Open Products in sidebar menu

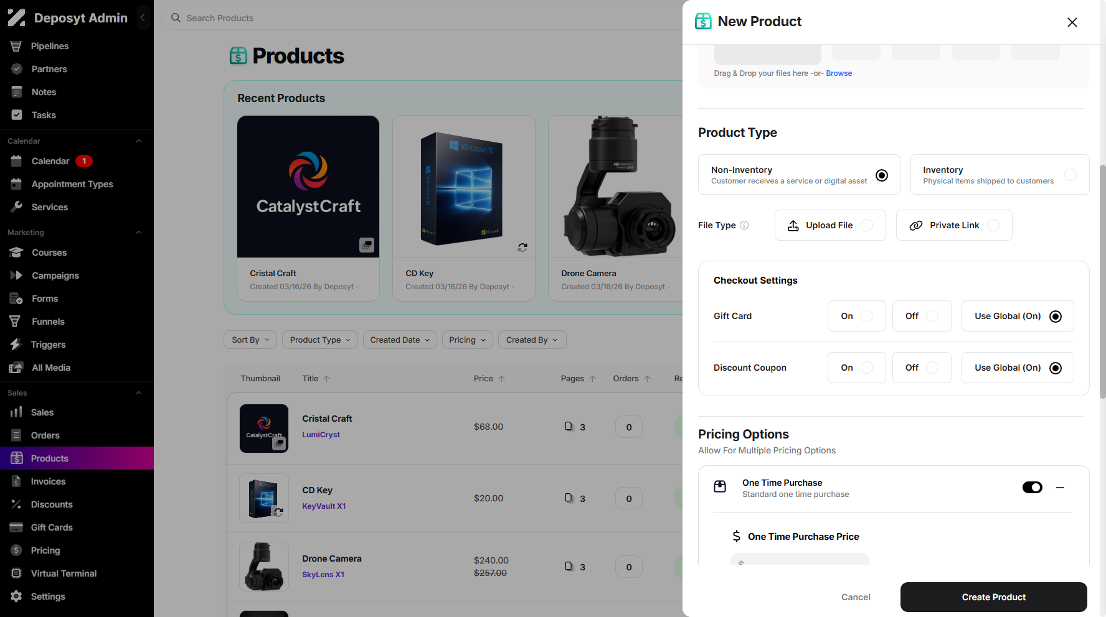coord(77,458)
